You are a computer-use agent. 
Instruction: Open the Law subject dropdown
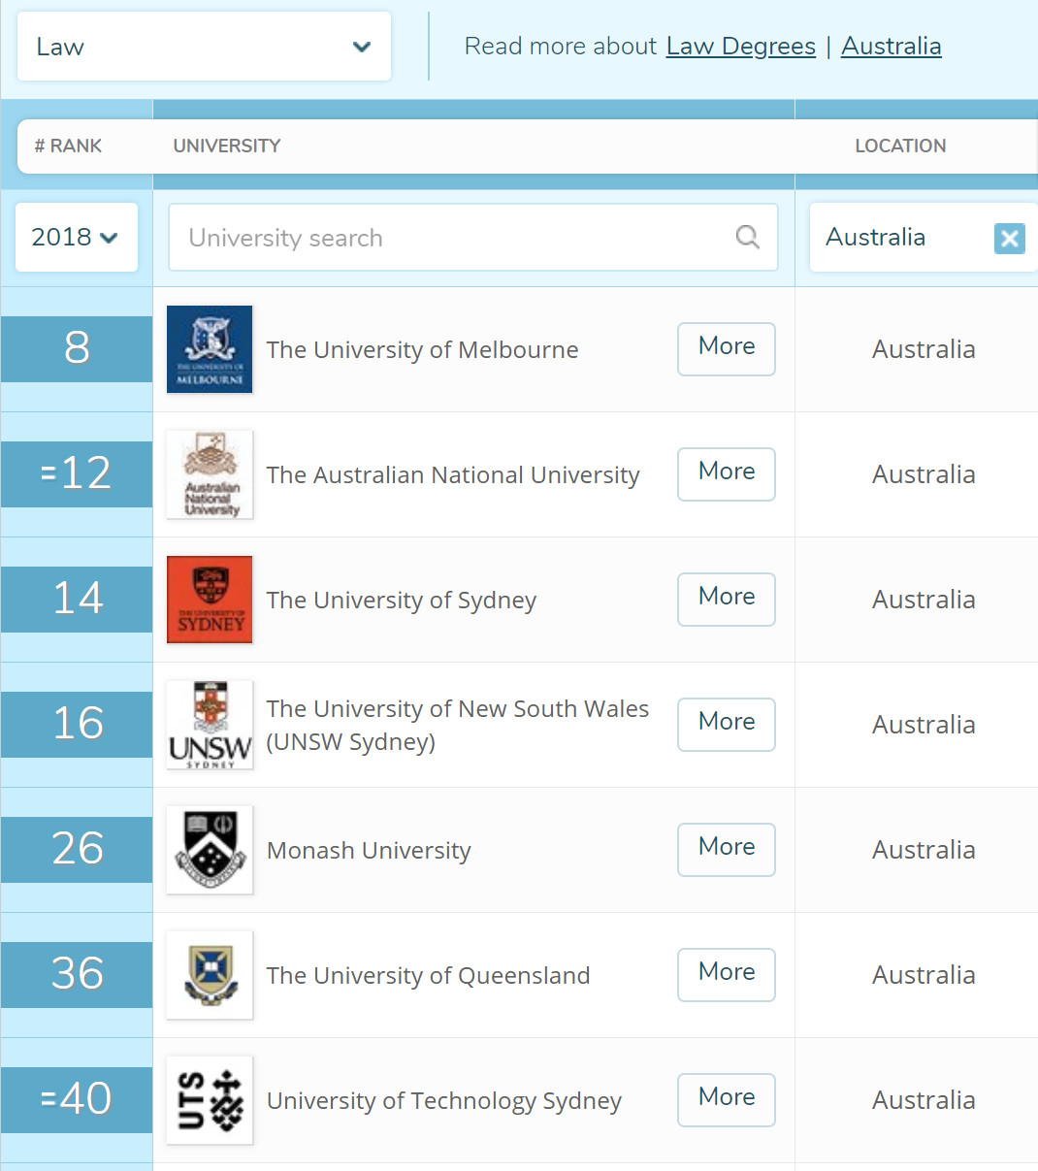pyautogui.click(x=204, y=47)
